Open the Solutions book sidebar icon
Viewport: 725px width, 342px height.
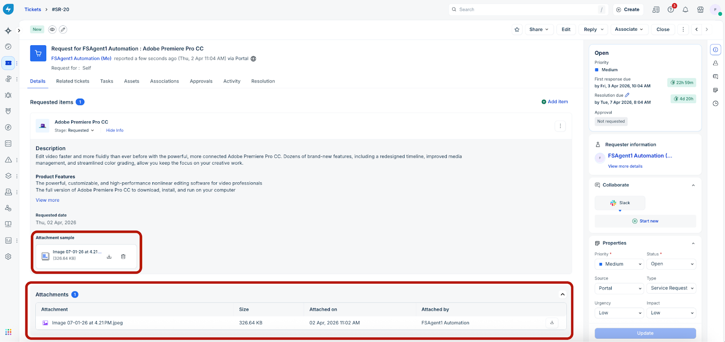coord(8,224)
